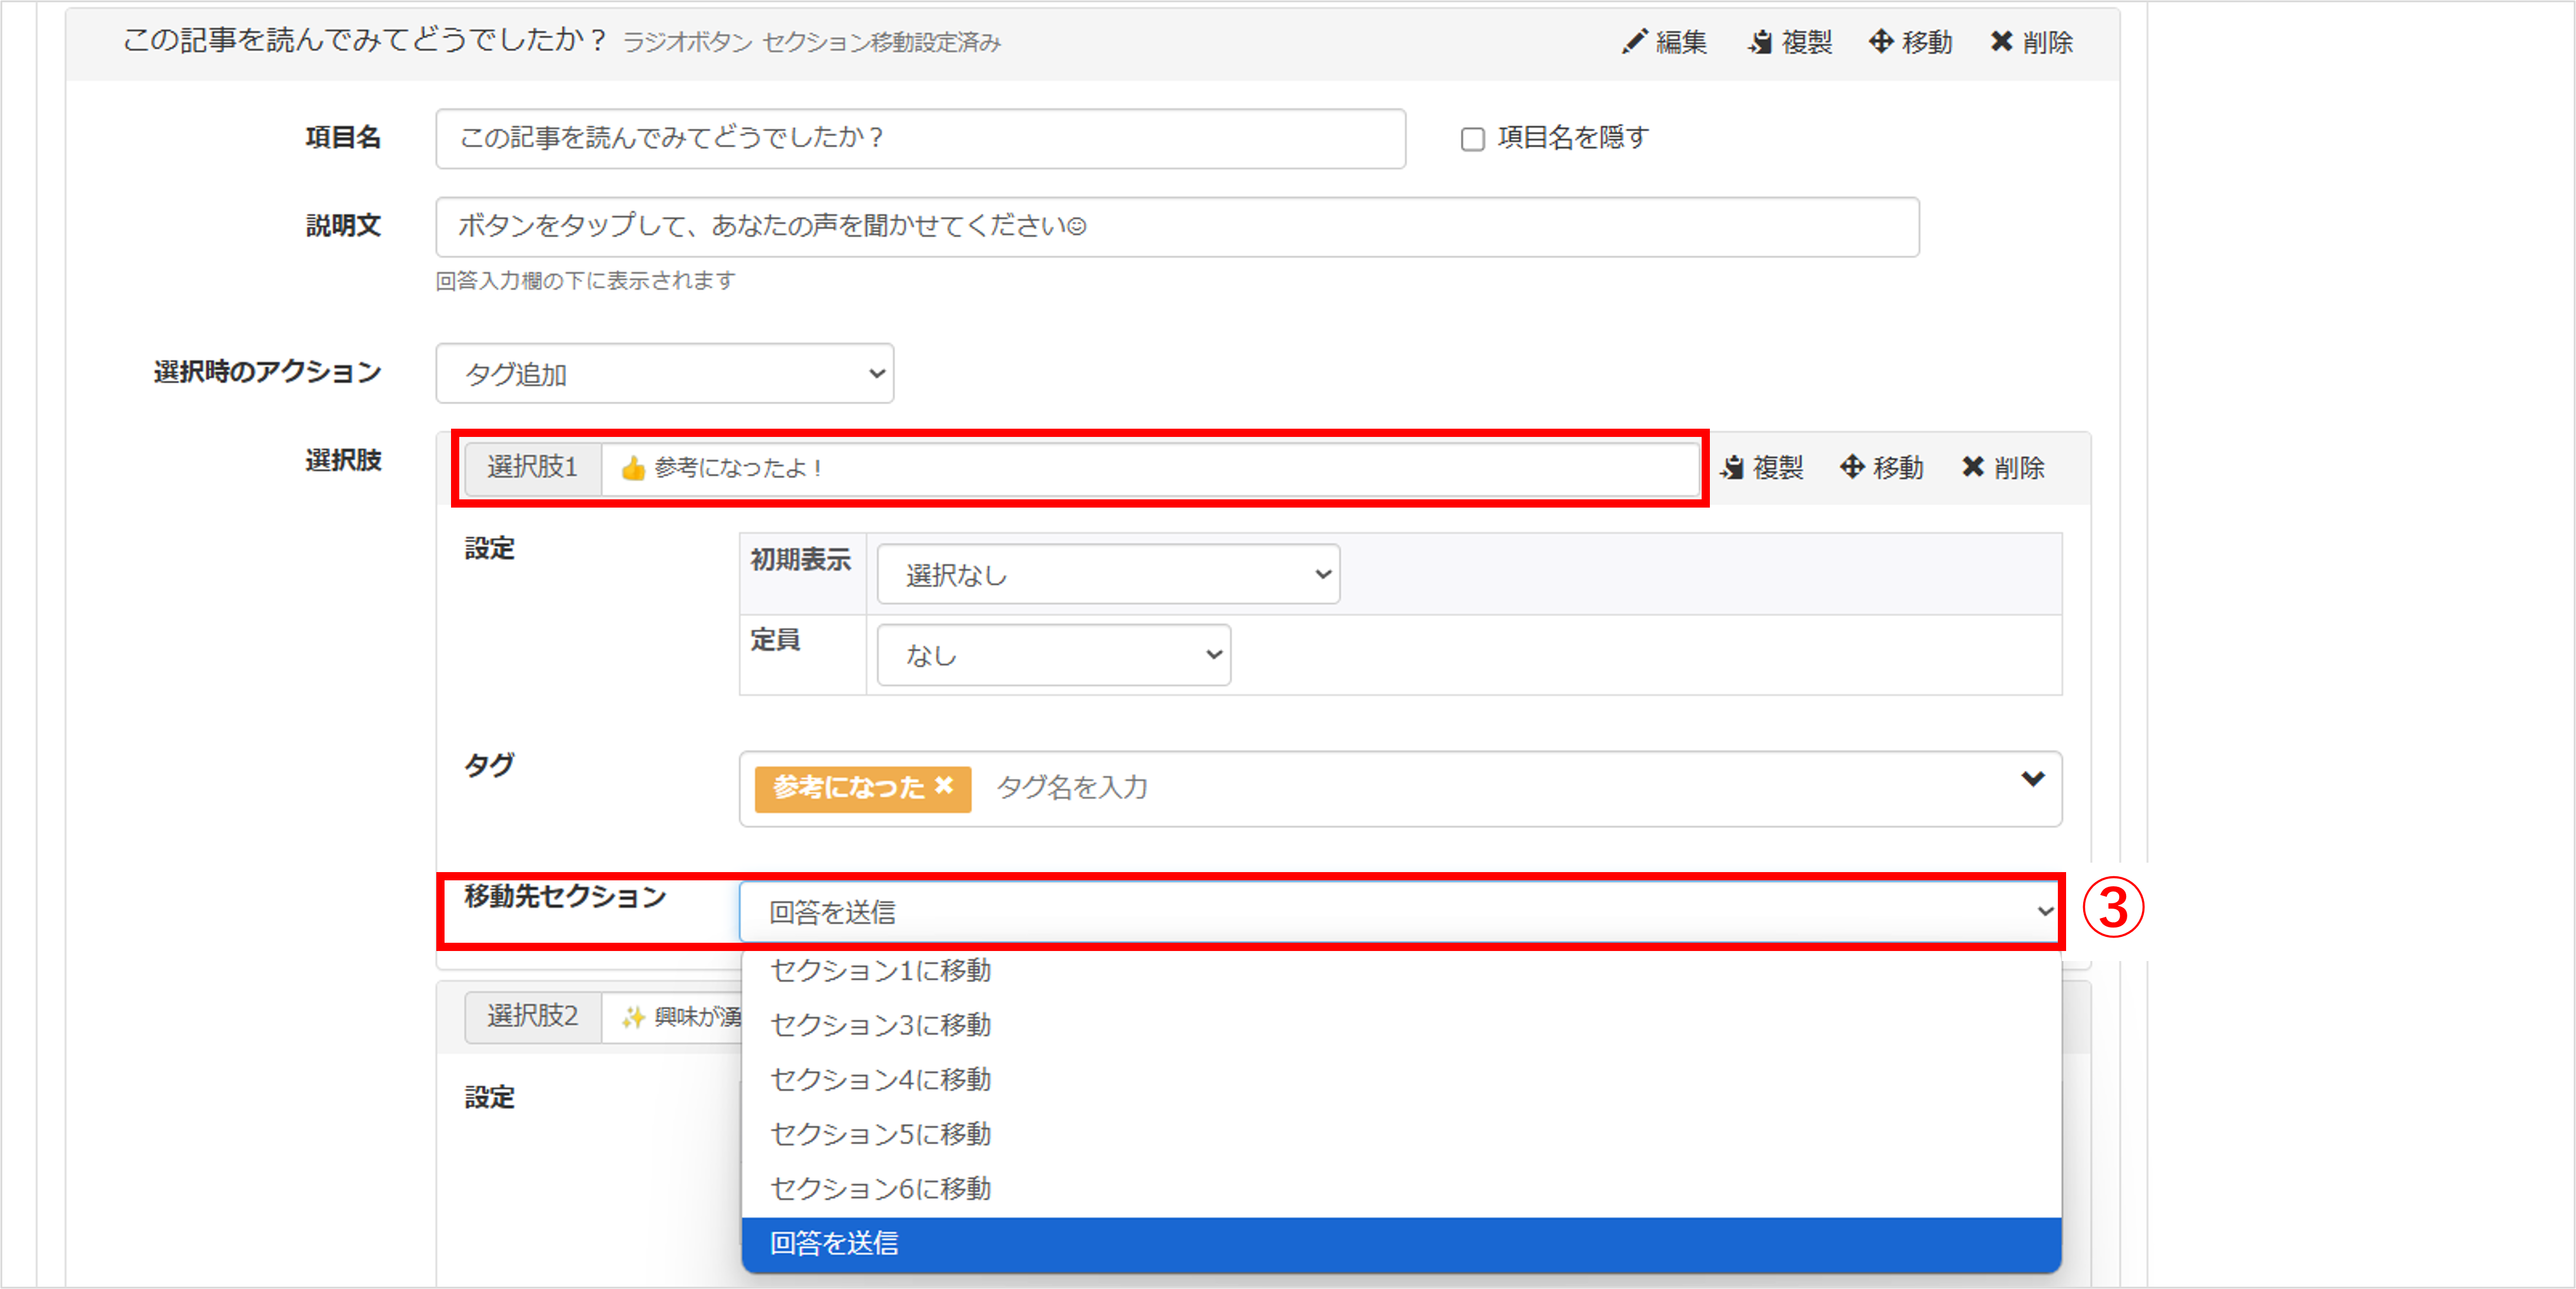
Task: Choose highlighted 回答を送信 option in list
Action: click(1401, 1244)
